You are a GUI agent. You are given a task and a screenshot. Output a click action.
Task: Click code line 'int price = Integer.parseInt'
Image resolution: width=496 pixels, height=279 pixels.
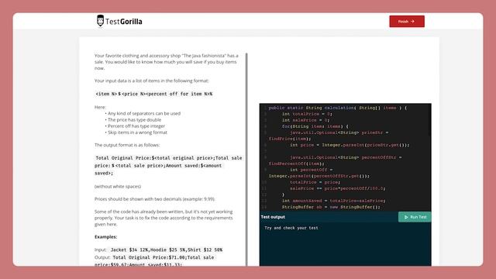[350, 145]
